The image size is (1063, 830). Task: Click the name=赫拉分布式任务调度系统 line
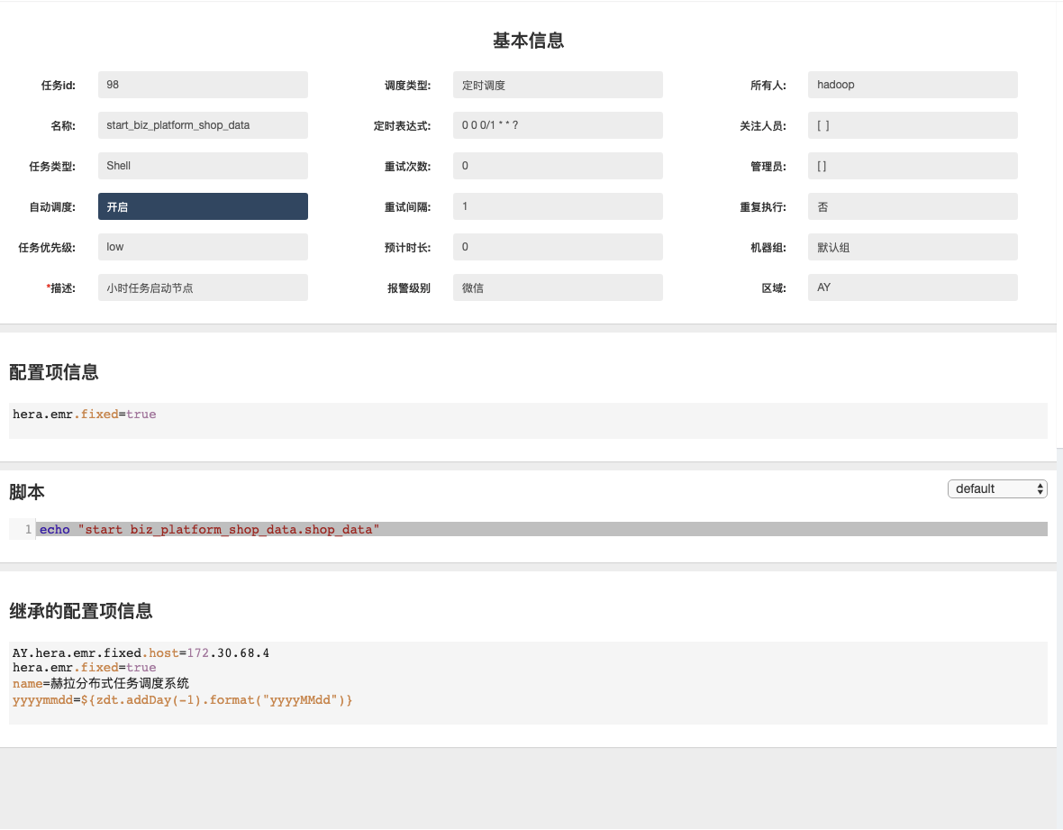click(x=100, y=683)
